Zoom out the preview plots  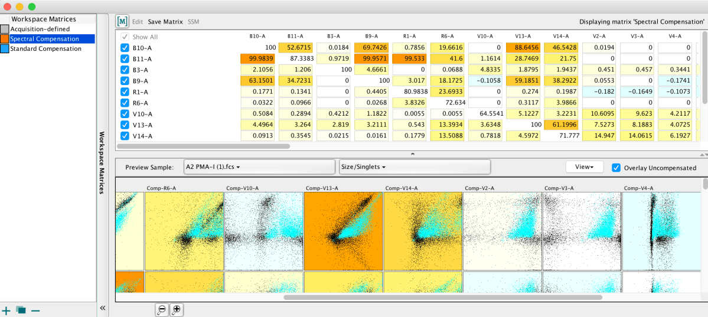tap(161, 309)
